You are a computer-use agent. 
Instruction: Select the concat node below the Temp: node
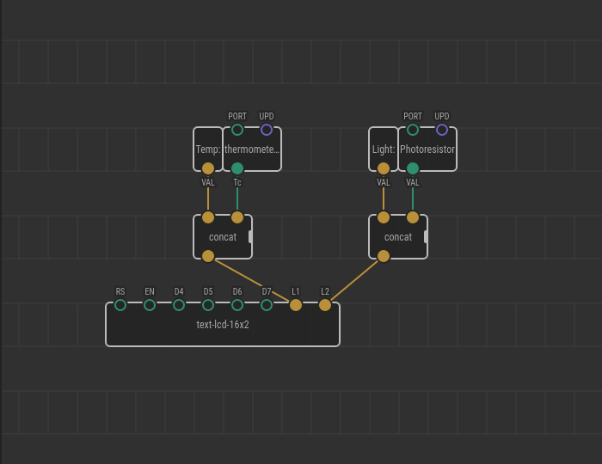pos(222,237)
